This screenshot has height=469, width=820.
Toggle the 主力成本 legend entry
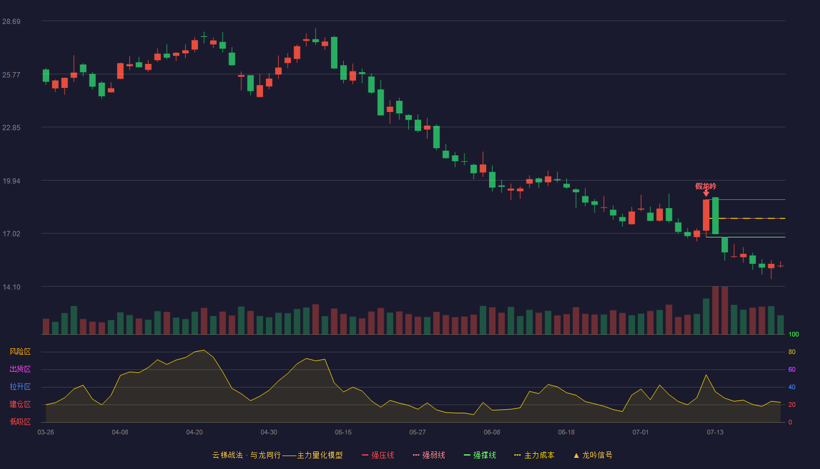tap(534, 455)
